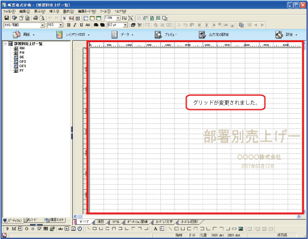The width and height of the screenshot is (308, 239).
Task: Click the grid display icon in toolbar
Action: pos(139,18)
